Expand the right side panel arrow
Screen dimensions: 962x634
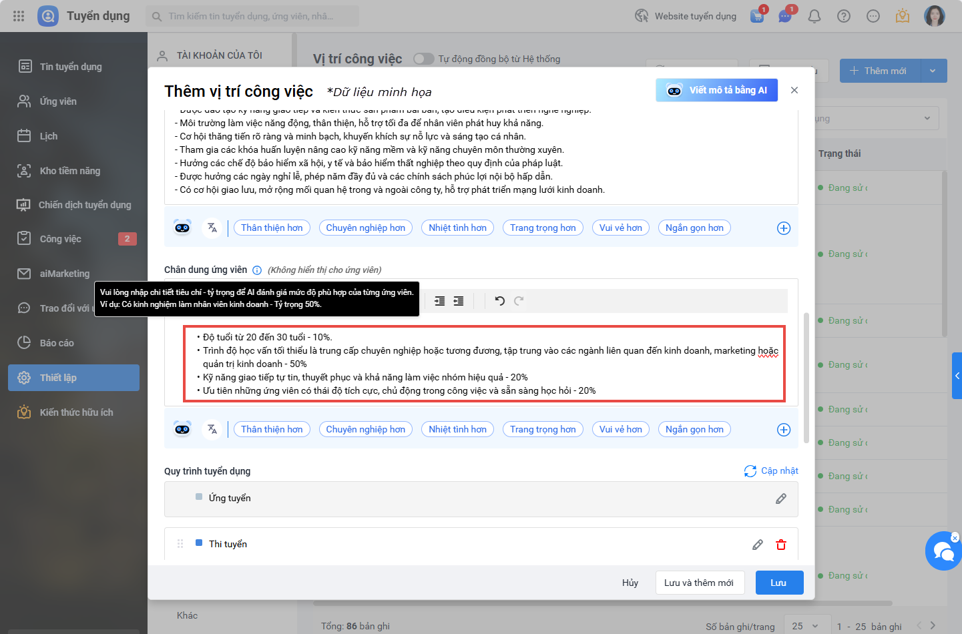click(957, 376)
